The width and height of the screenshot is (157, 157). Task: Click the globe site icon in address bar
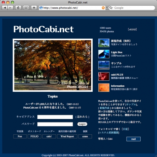click(41, 8)
